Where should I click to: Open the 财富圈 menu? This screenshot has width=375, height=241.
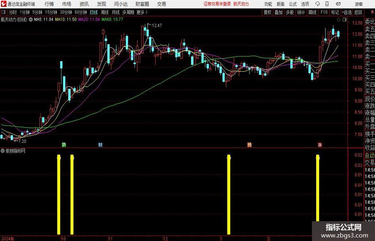point(142,4)
